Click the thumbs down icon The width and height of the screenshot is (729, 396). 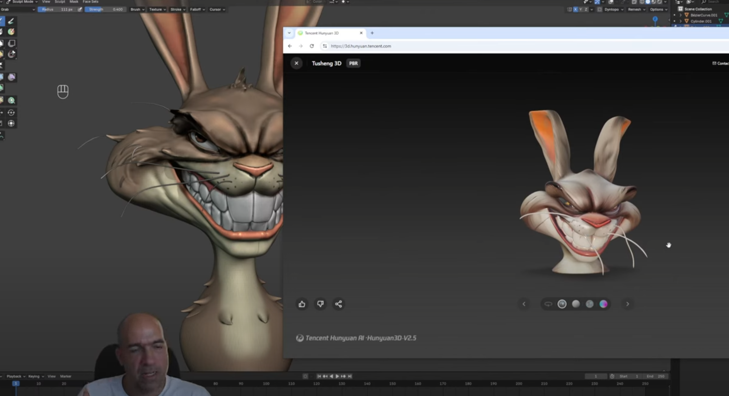pos(320,304)
